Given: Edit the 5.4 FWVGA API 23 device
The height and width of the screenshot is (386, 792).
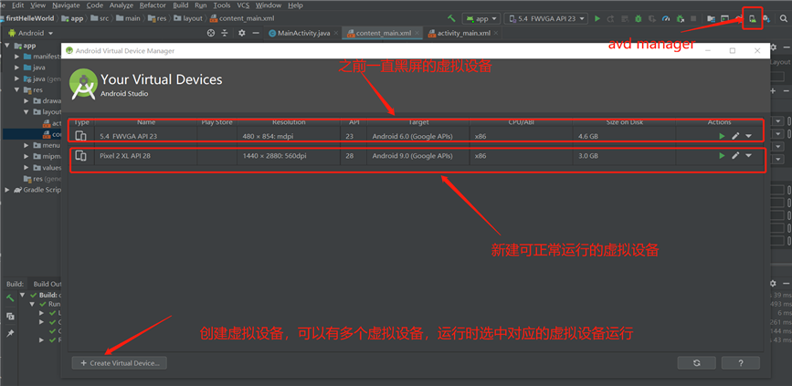Looking at the screenshot, I should pyautogui.click(x=735, y=136).
